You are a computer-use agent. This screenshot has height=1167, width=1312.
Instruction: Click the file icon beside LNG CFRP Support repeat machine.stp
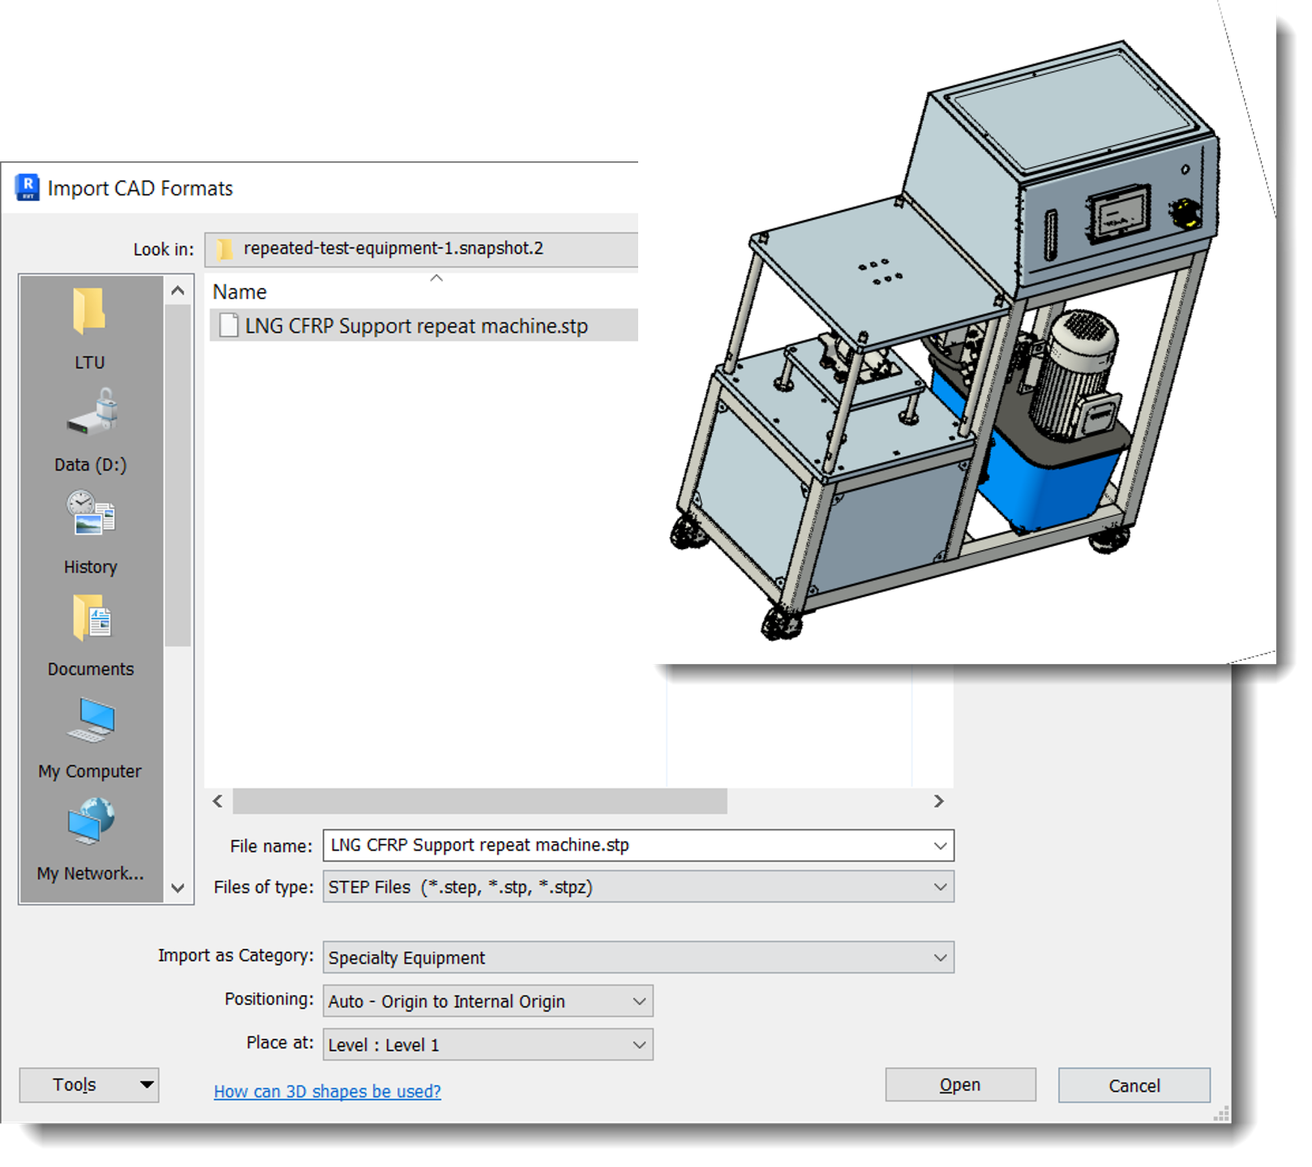(229, 326)
